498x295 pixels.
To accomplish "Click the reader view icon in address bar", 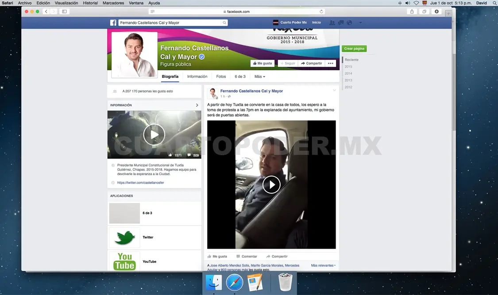I will pos(152,11).
